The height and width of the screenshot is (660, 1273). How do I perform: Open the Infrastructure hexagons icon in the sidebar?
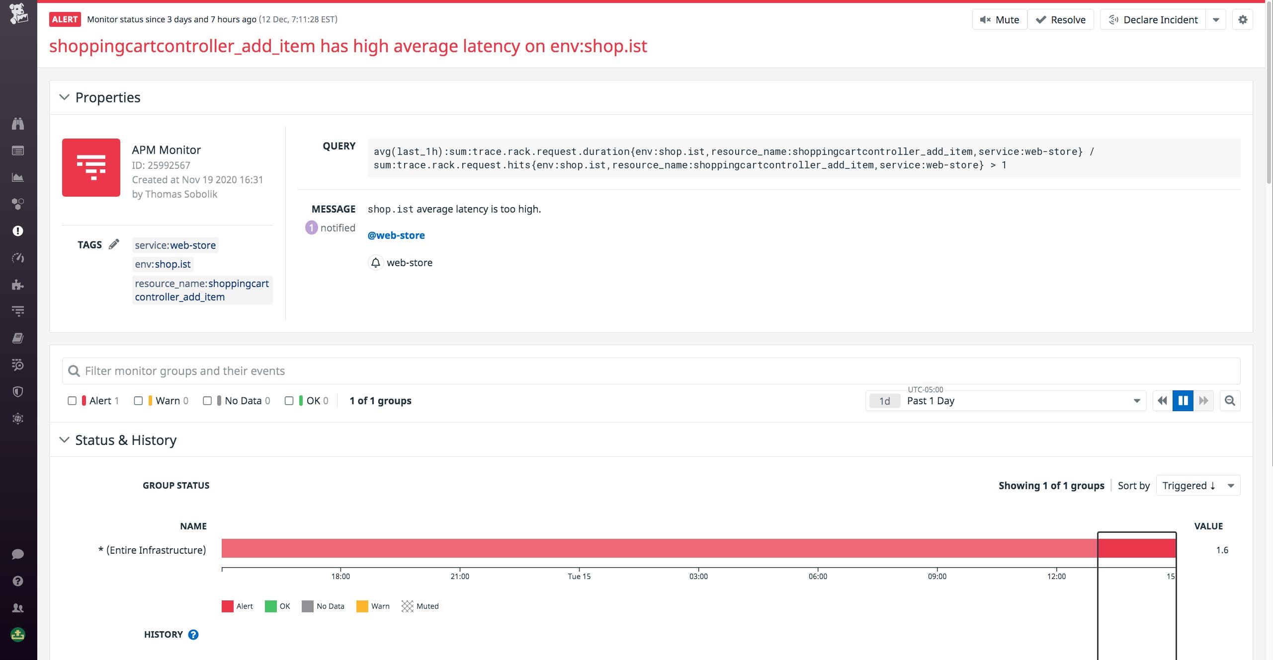pos(18,203)
